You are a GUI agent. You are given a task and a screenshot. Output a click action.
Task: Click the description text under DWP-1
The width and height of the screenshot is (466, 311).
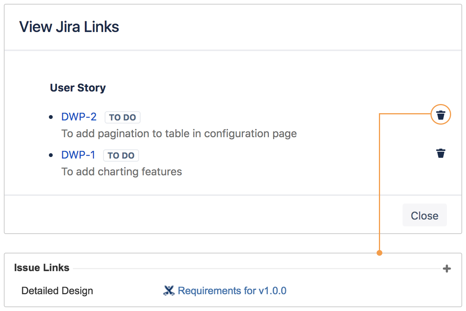[121, 172]
